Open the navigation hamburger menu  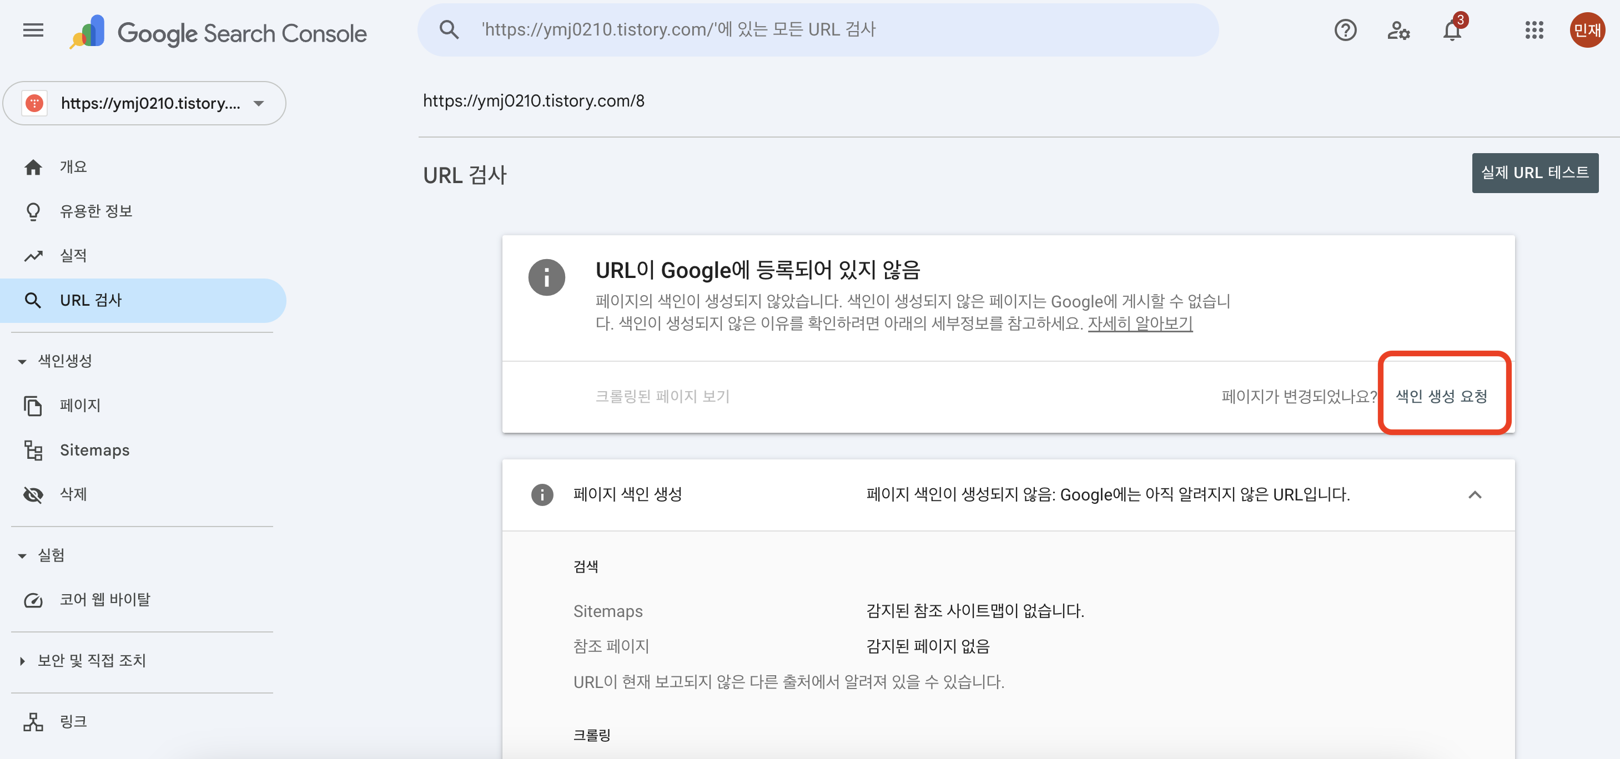point(33,29)
